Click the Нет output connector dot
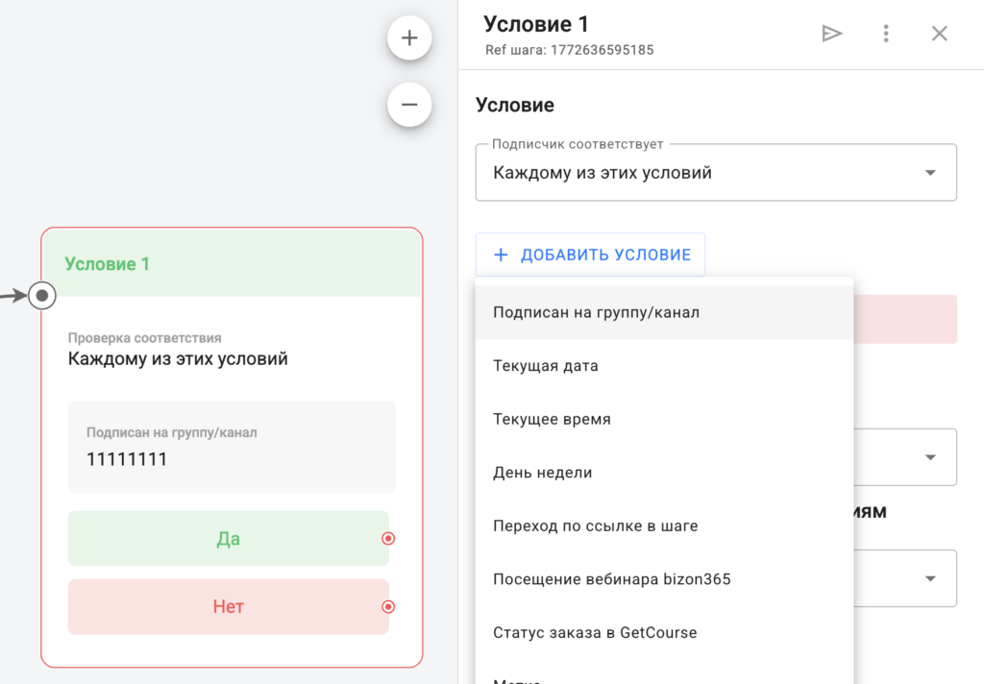Screen dimensions: 984x684 (x=388, y=607)
